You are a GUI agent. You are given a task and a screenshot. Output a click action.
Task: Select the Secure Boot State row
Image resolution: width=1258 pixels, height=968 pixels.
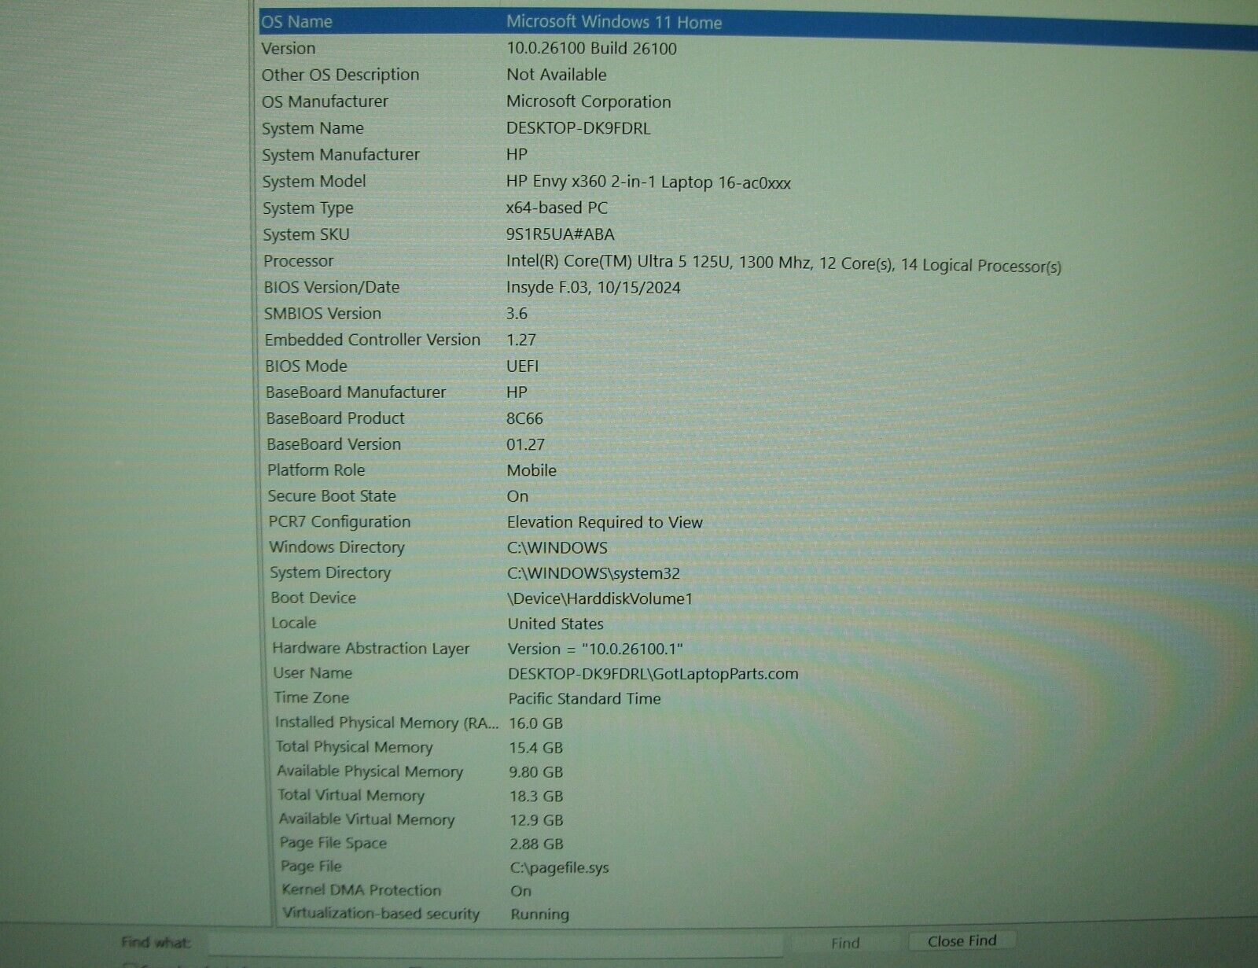click(x=332, y=496)
